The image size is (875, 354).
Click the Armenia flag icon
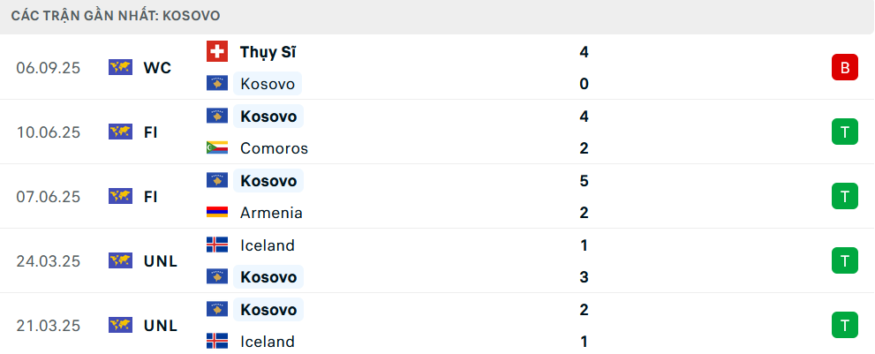(217, 213)
